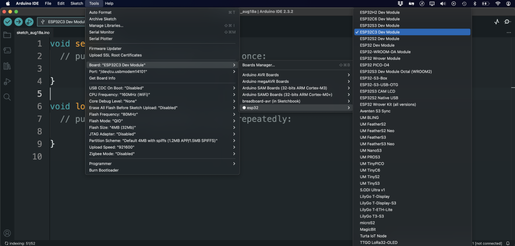Select ESP32S3 Dev Module board
The height and width of the screenshot is (246, 515).
412,26
